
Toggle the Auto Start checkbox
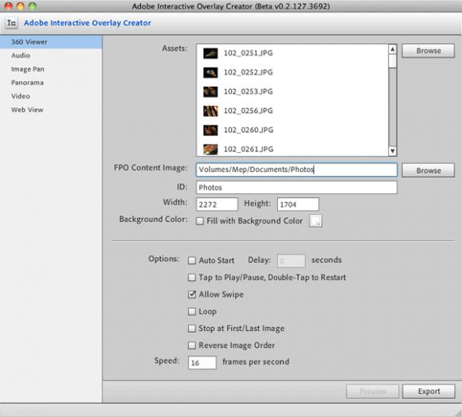192,260
